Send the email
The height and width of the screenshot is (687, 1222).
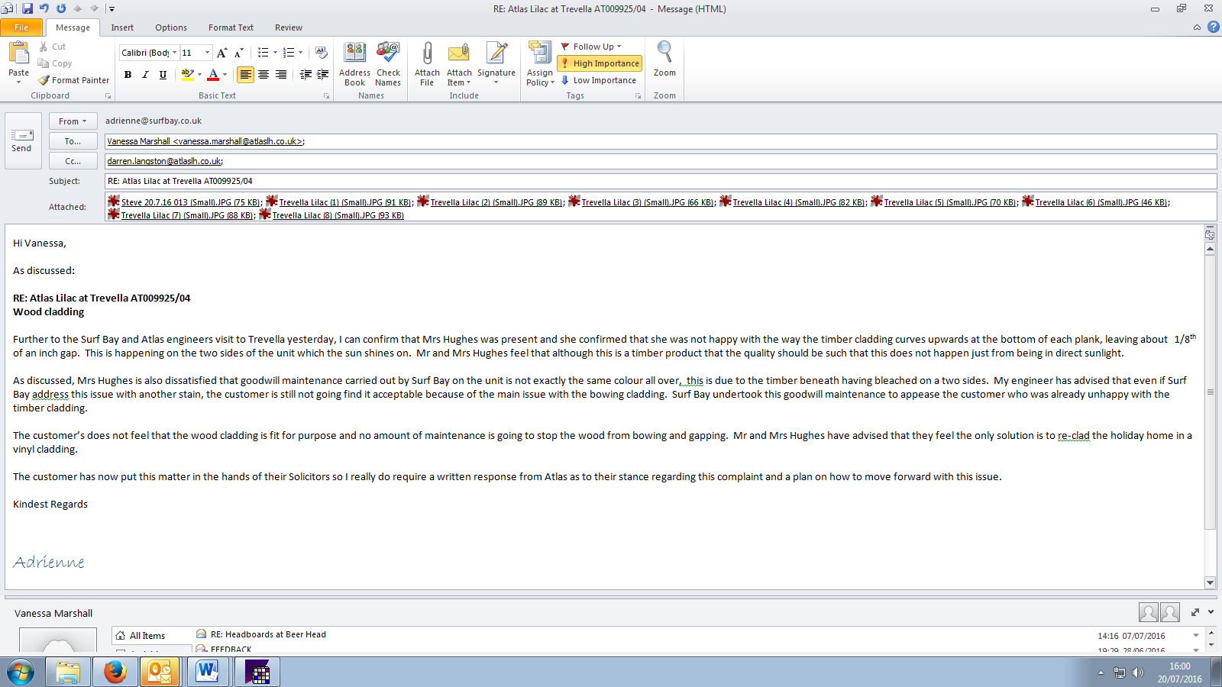[x=21, y=140]
